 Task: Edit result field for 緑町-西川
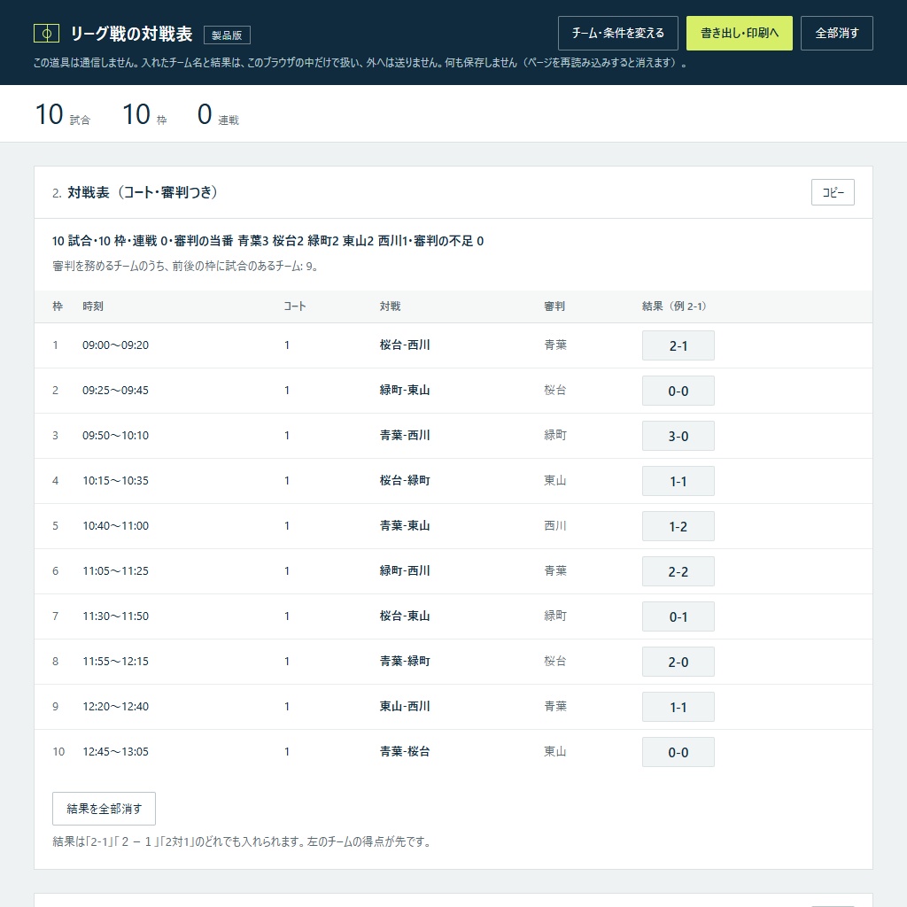pos(678,571)
